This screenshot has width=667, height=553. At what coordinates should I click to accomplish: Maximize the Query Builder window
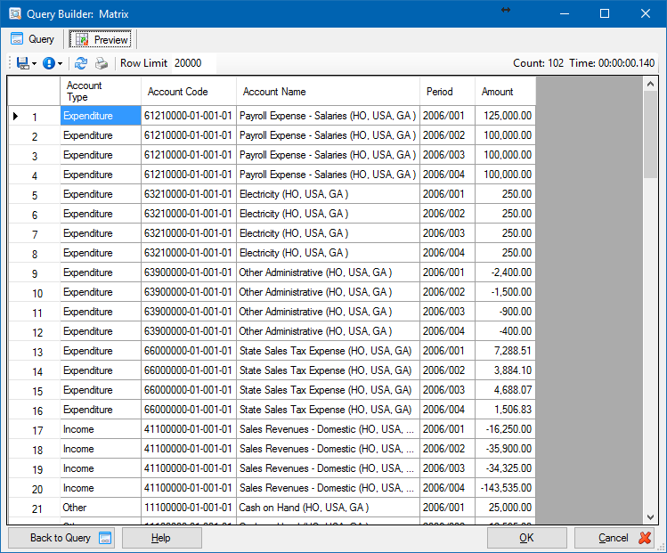point(605,13)
